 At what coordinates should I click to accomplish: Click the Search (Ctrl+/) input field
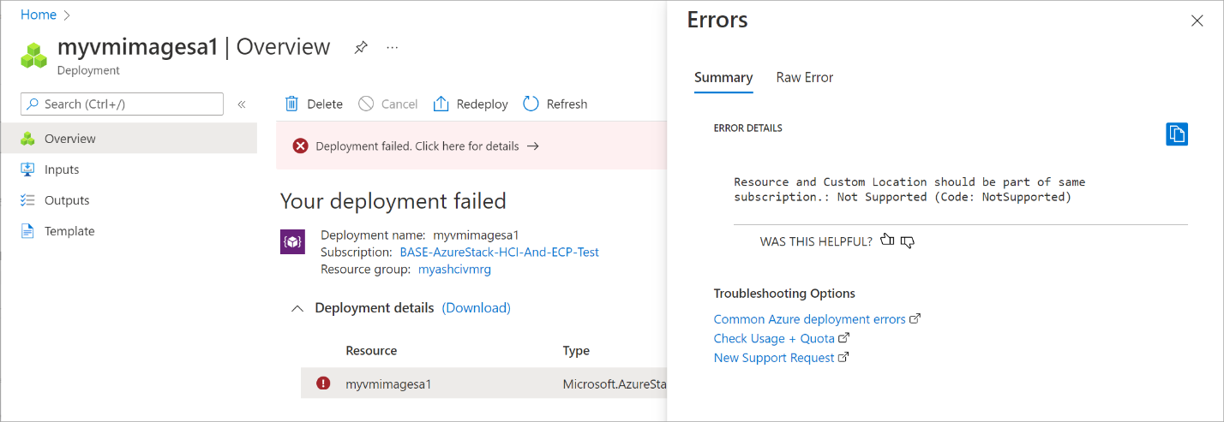pos(123,104)
